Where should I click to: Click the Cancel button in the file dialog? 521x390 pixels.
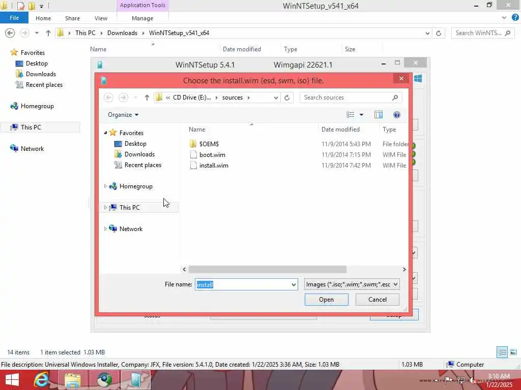[x=377, y=300]
